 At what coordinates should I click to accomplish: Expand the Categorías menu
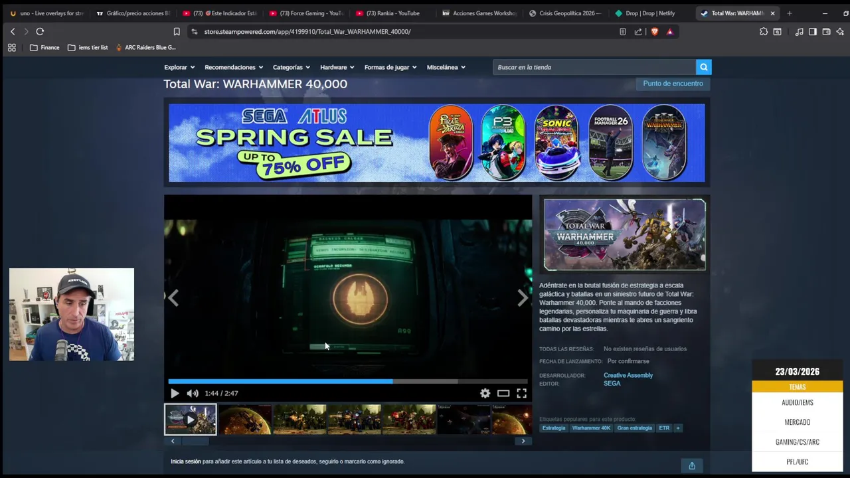[x=292, y=67]
